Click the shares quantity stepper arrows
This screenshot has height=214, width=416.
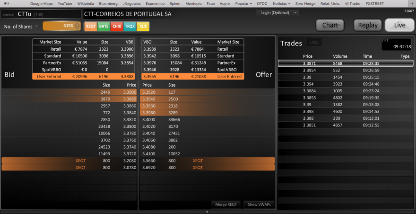pyautogui.click(x=77, y=26)
